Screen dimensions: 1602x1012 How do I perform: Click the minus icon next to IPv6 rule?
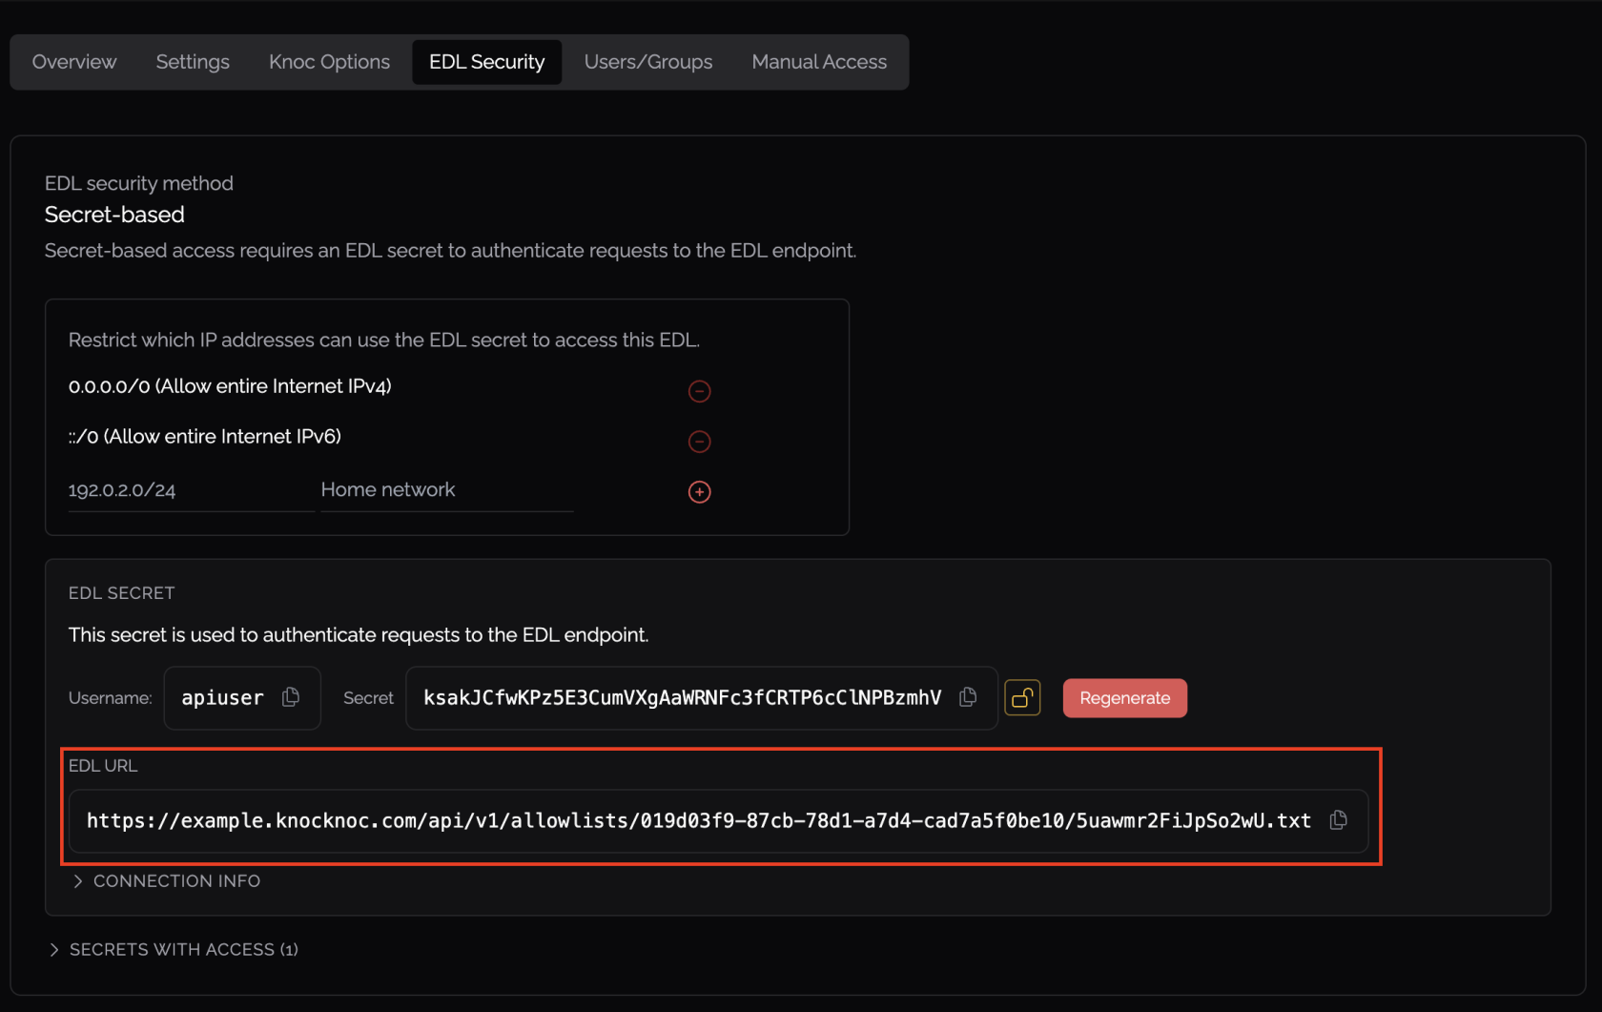[x=699, y=442]
